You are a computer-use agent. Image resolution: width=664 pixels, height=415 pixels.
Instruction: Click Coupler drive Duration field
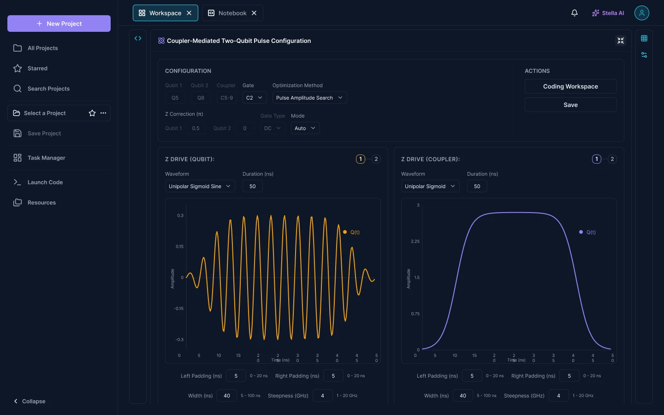477,186
